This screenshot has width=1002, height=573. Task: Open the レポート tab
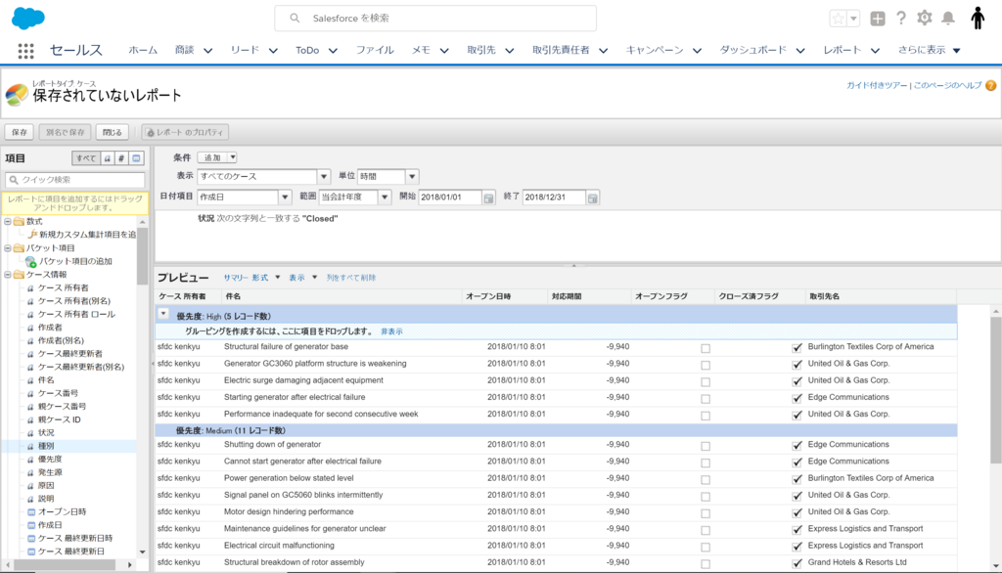(x=843, y=50)
